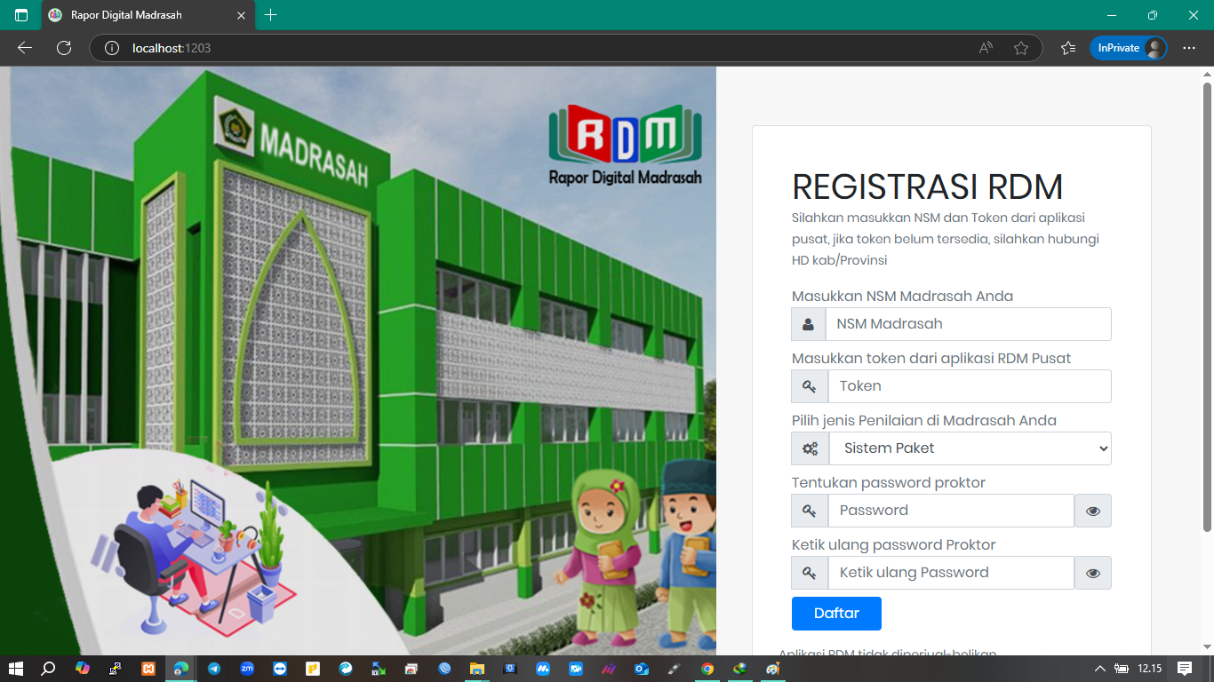Open the Favorites list icon
The height and width of the screenshot is (682, 1214).
pos(1068,48)
